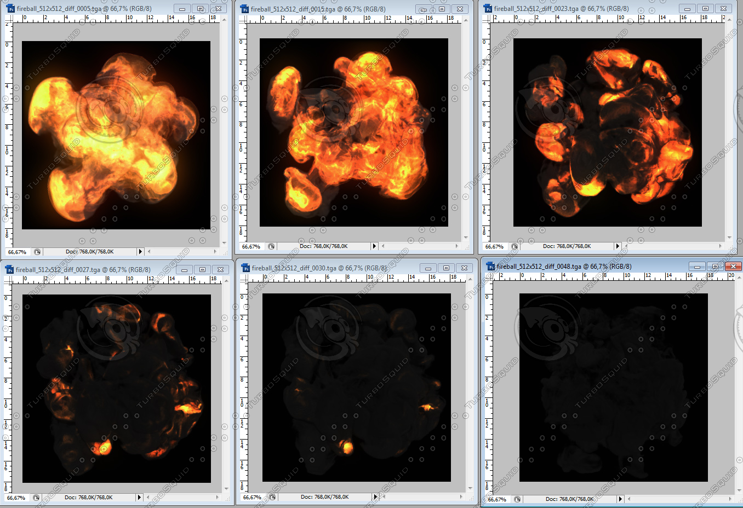Image resolution: width=743 pixels, height=508 pixels.
Task: Open the status bar options arrow in fireball_0023
Action: pyautogui.click(x=617, y=246)
